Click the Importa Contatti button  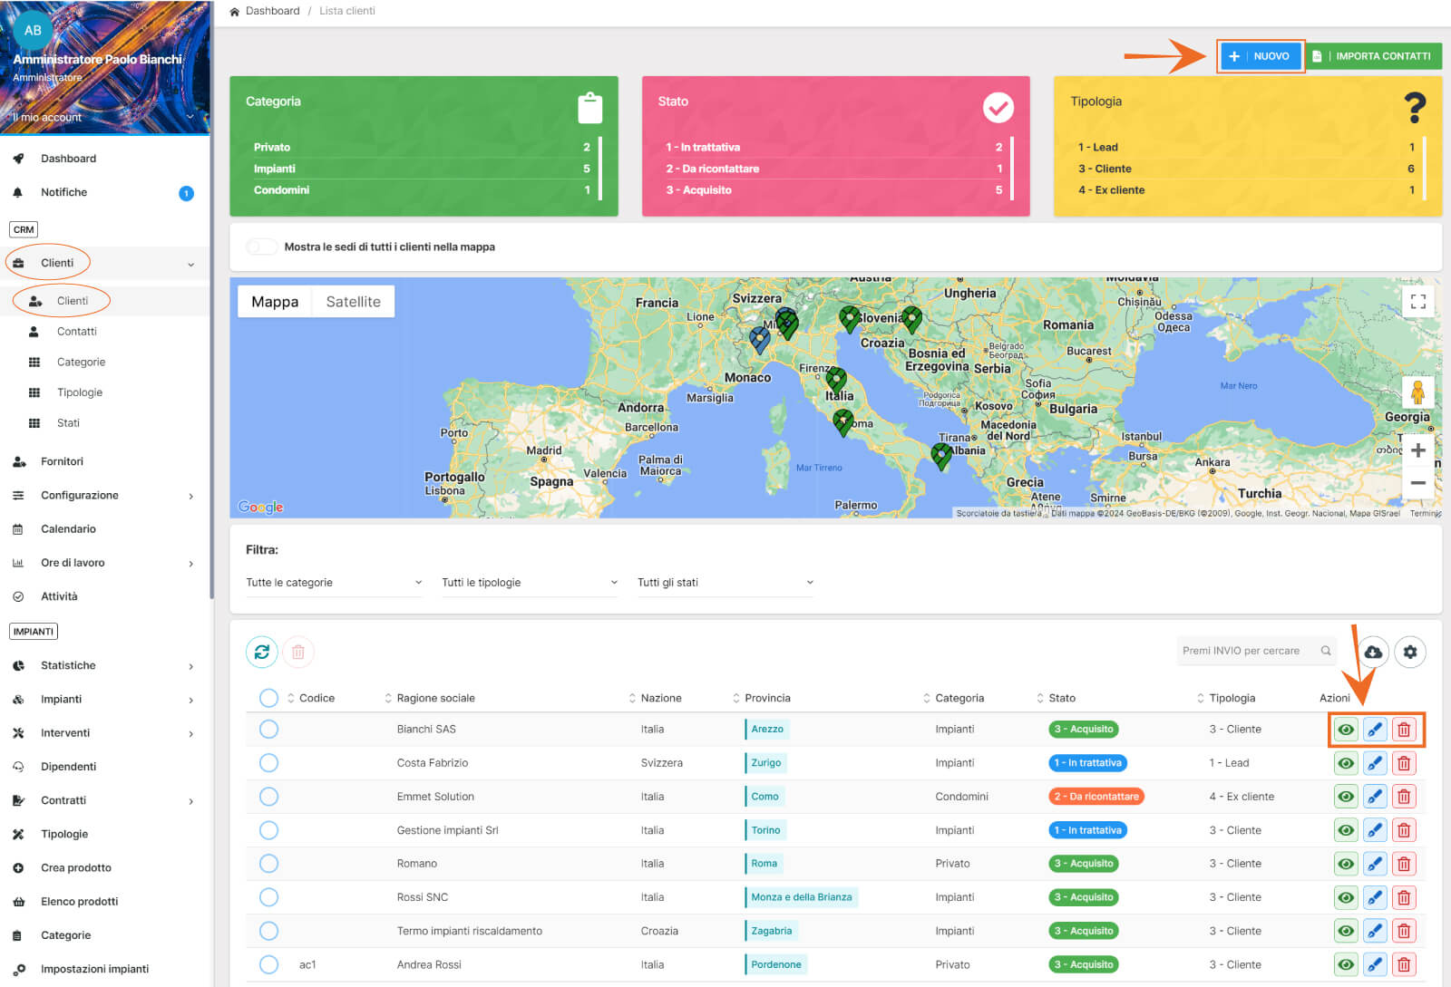coord(1373,56)
